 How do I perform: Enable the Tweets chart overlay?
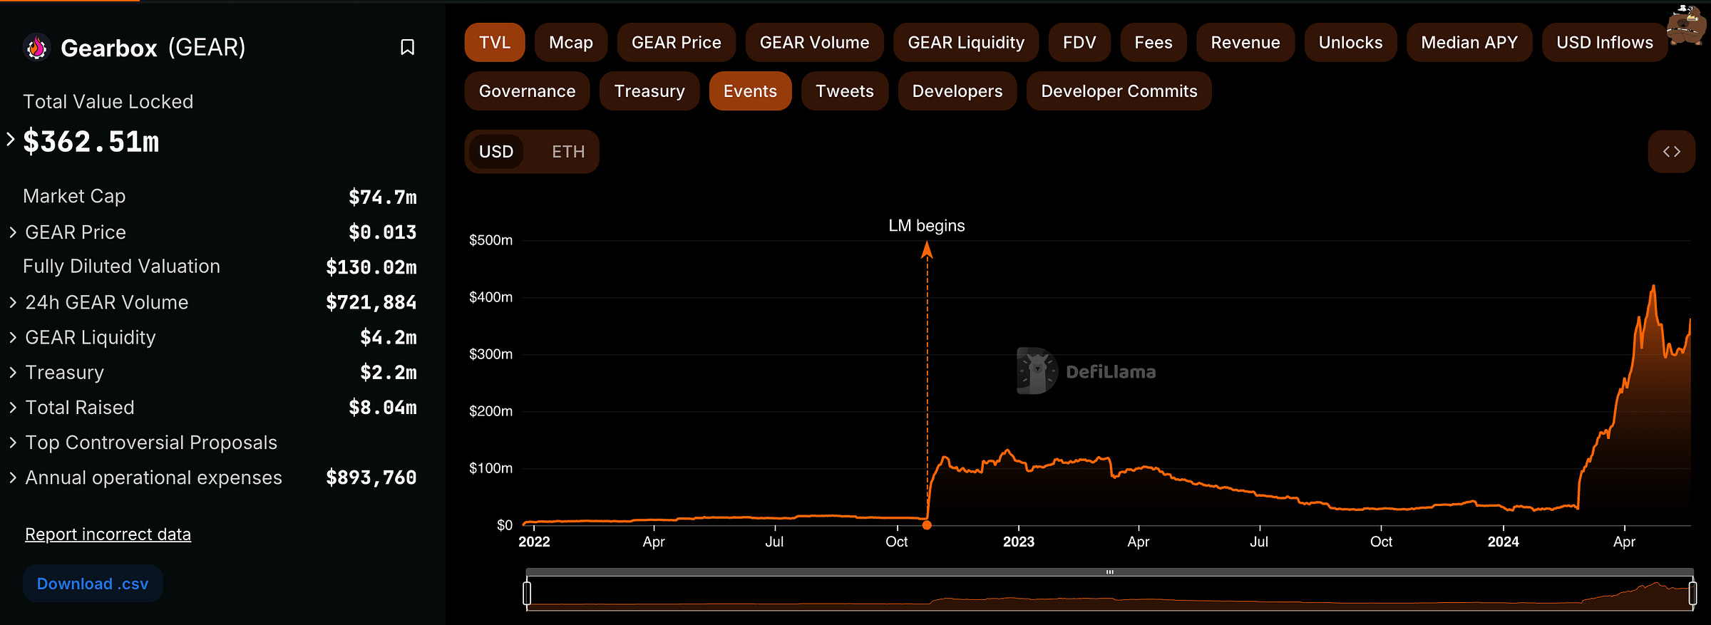[x=845, y=91]
